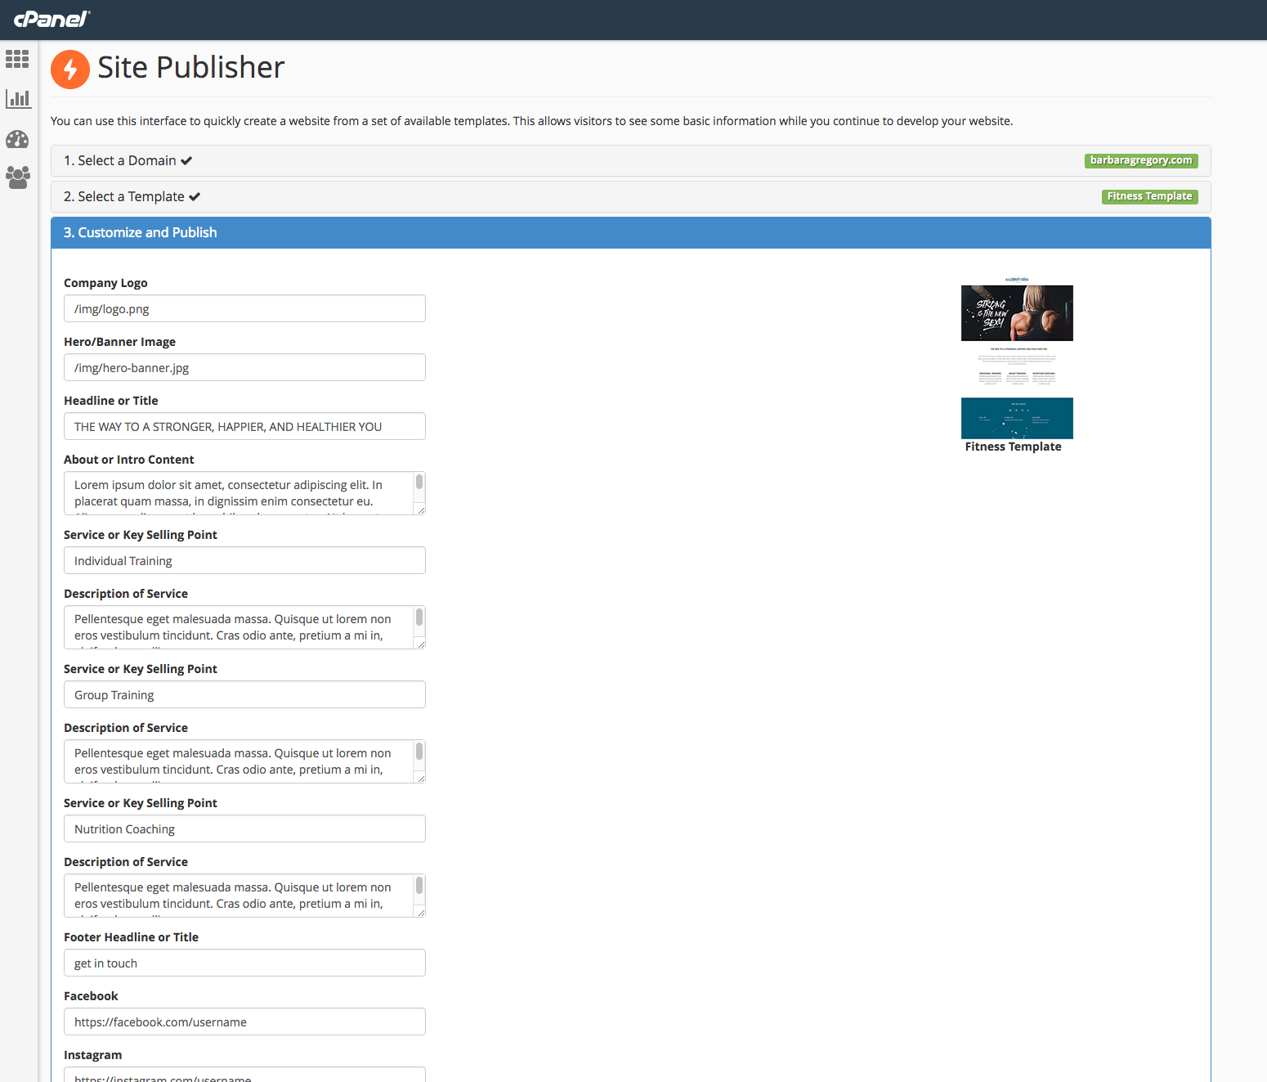This screenshot has width=1267, height=1082.
Task: Click the Fitness Template preview thumbnail
Action: click(1016, 359)
